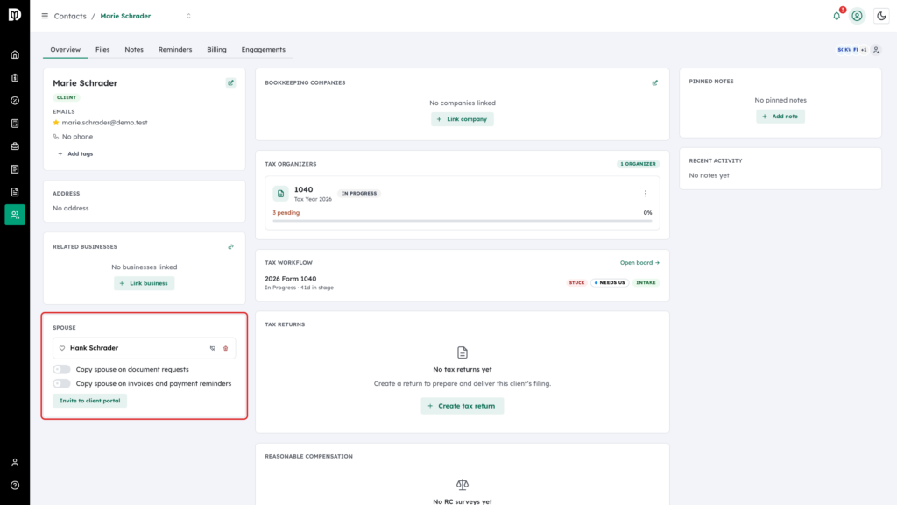This screenshot has height=505, width=897.
Task: Select the Overview tab
Action: [65, 50]
